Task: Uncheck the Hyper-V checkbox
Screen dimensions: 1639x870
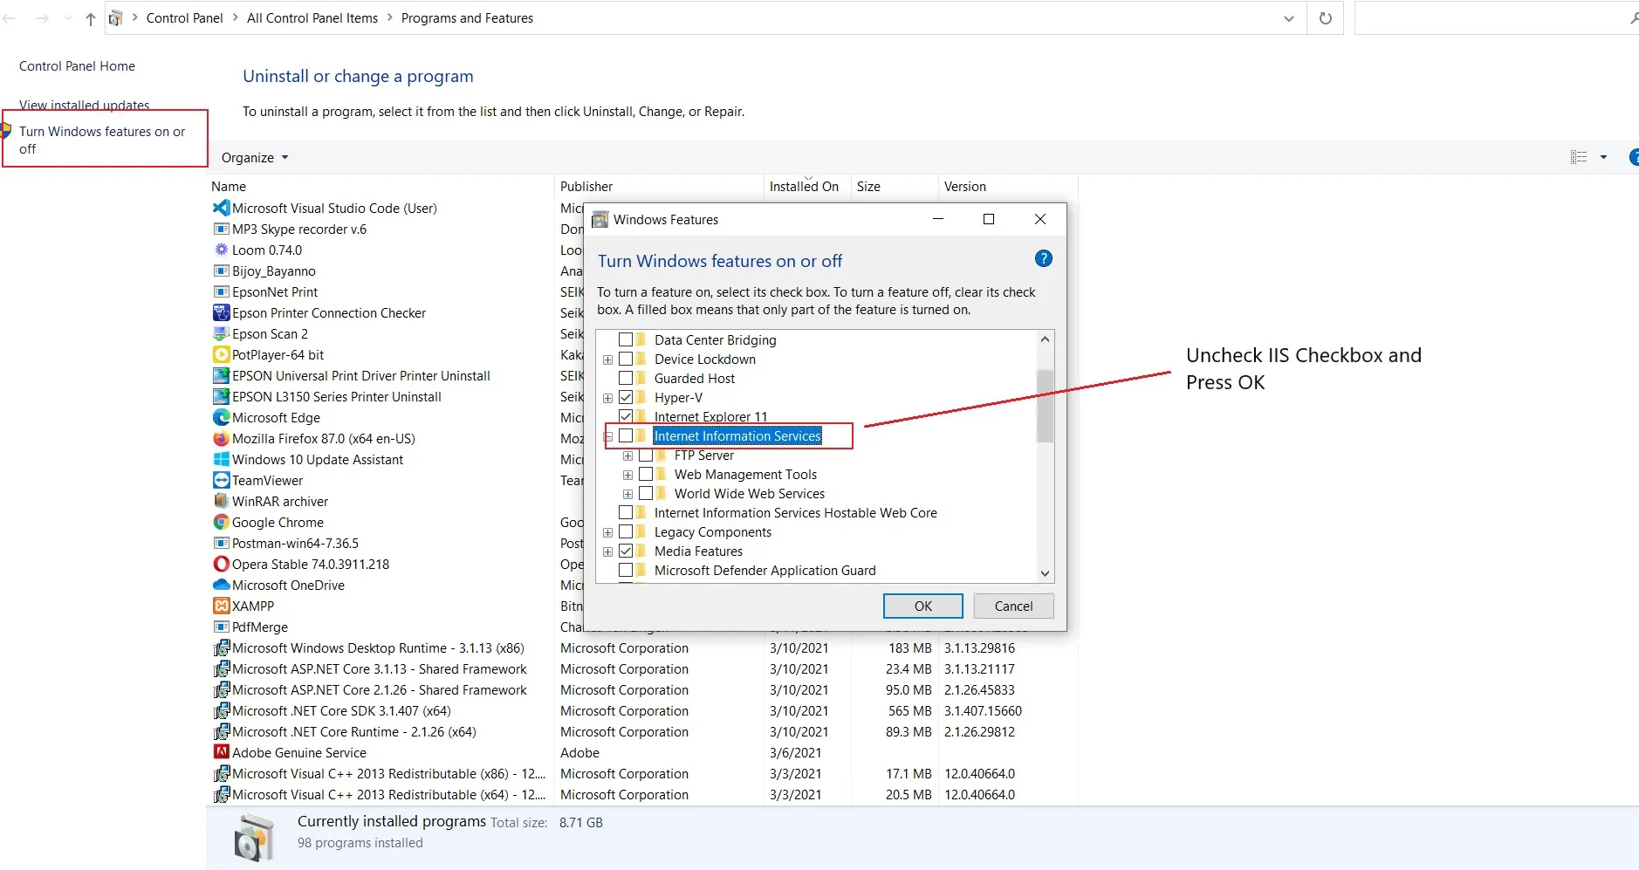Action: [x=626, y=397]
